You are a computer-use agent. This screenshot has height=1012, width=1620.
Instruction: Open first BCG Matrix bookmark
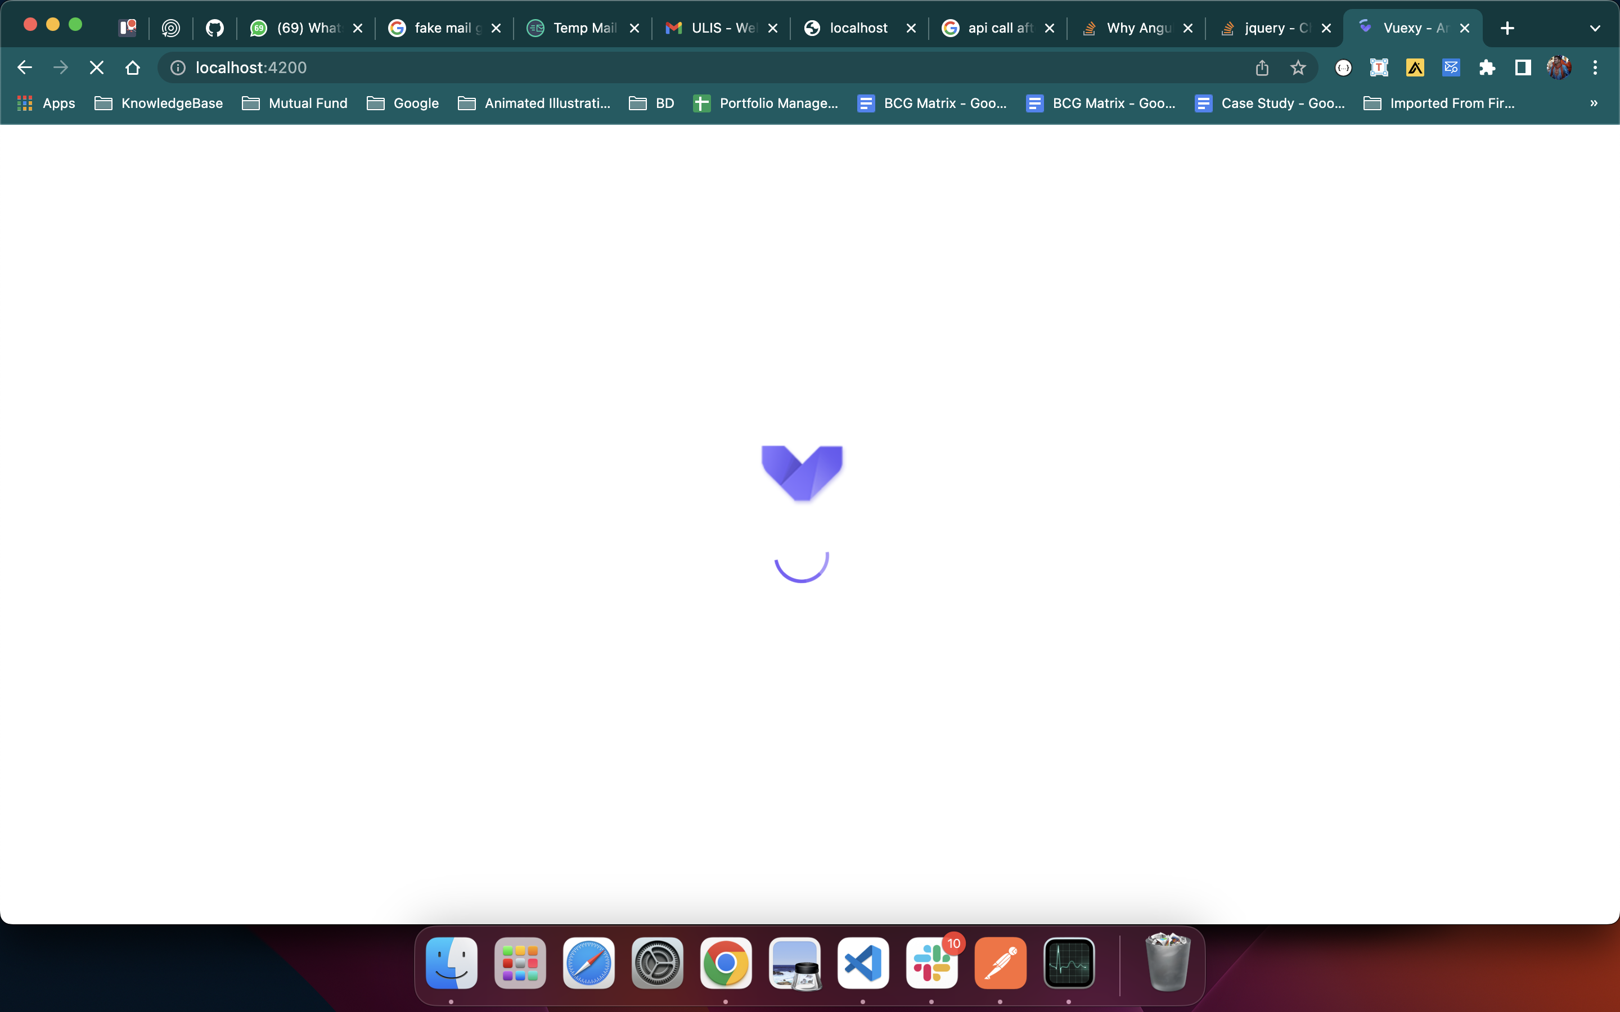click(x=933, y=103)
